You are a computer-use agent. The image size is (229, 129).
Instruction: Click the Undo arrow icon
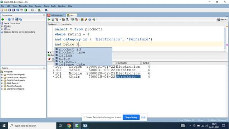(18, 10)
